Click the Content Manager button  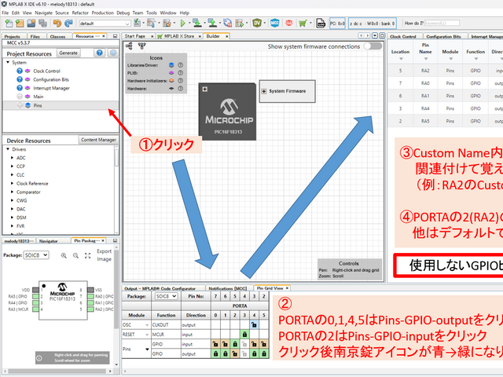click(98, 140)
